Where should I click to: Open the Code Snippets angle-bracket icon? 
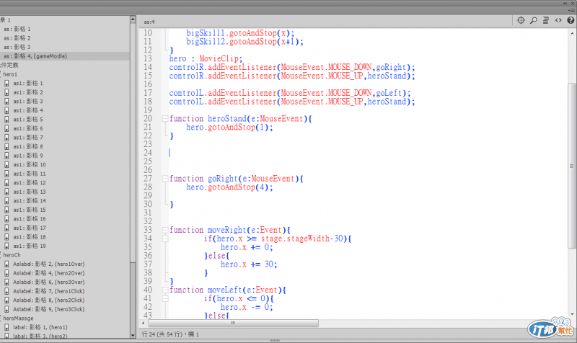(558, 20)
